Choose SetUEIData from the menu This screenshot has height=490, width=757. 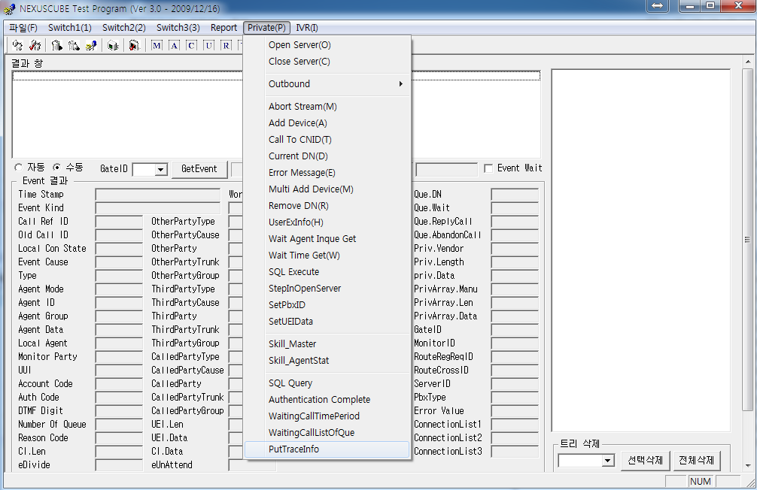pyautogui.click(x=328, y=321)
